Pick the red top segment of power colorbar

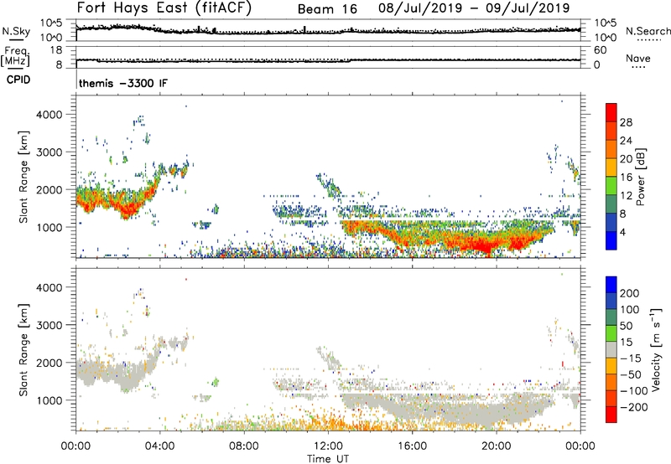[611, 112]
